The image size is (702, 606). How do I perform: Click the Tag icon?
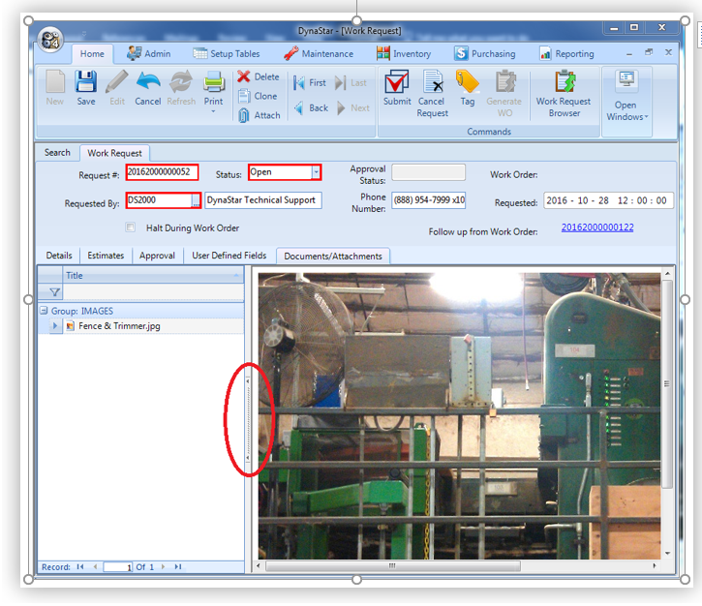tap(468, 84)
